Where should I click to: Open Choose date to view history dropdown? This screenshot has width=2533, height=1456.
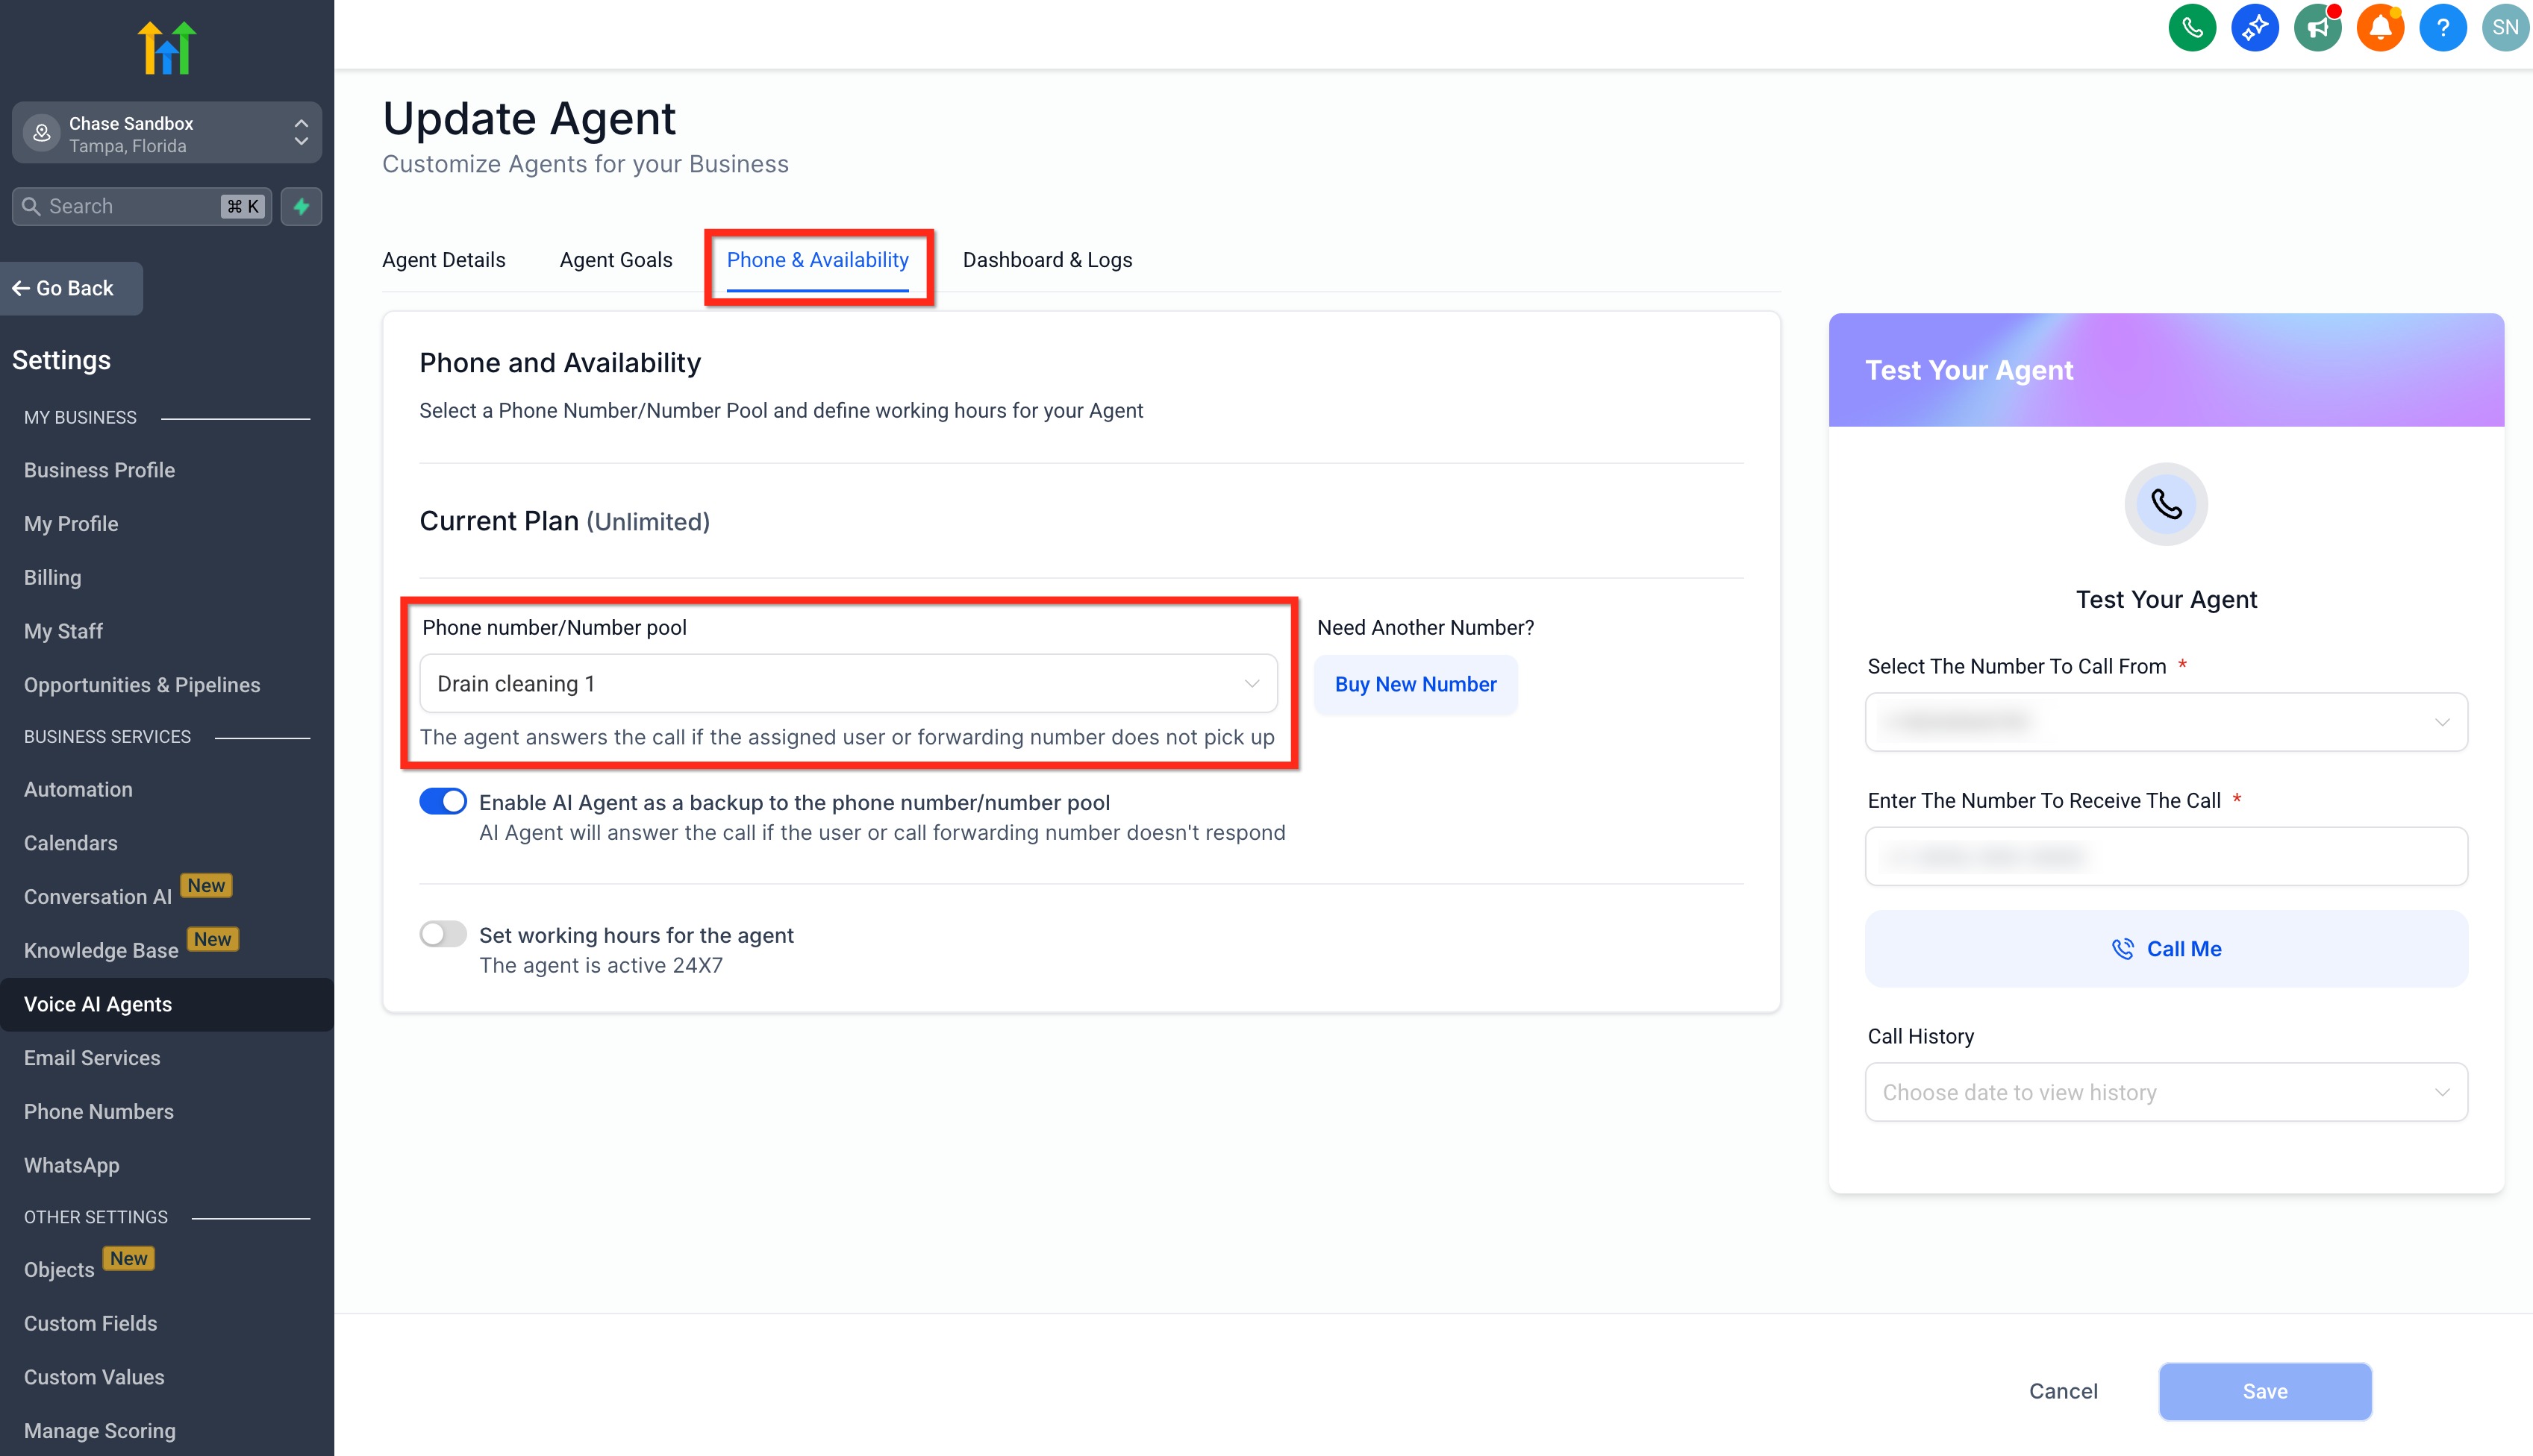click(x=2166, y=1092)
